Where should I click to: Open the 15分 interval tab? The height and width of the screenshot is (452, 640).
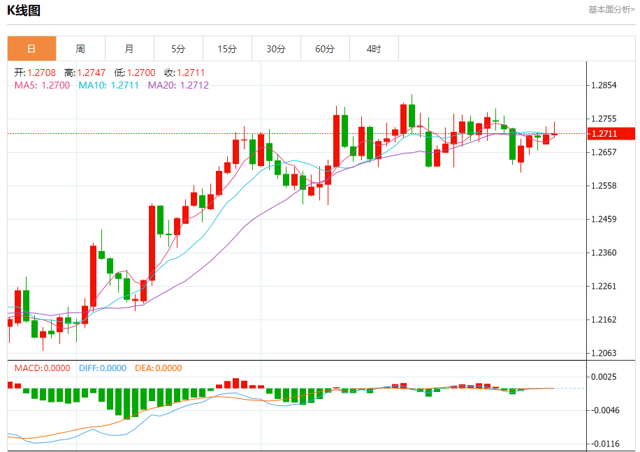click(227, 49)
